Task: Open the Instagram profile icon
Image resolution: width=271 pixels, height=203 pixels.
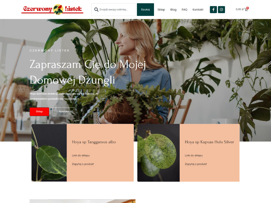Action: (221, 9)
